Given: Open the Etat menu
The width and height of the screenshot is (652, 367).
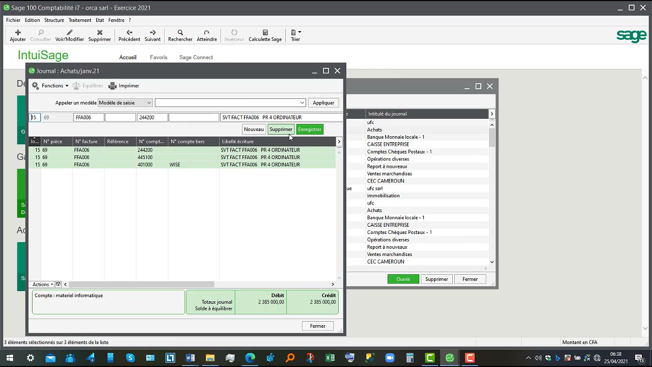Looking at the screenshot, I should (100, 20).
